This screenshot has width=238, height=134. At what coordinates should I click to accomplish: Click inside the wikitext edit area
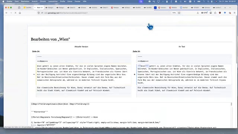(x=131, y=115)
